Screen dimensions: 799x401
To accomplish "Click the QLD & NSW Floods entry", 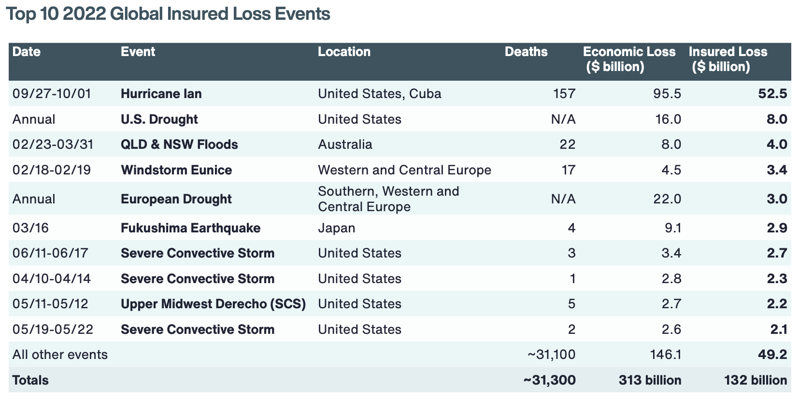I will pos(179,144).
